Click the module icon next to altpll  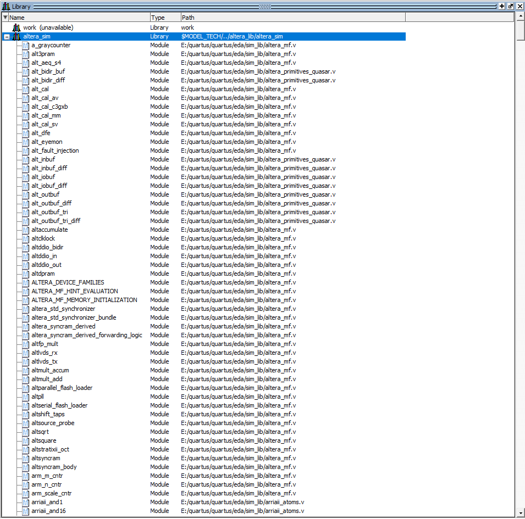(x=25, y=397)
